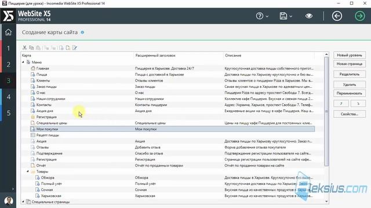Click the Collapse all toolbar icon
The width and height of the screenshot is (371, 208).
pos(53,48)
